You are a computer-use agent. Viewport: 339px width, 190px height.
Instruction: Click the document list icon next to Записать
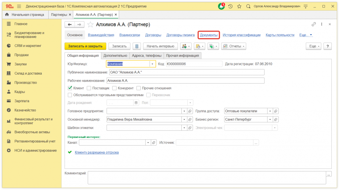pyautogui.click(x=136, y=46)
